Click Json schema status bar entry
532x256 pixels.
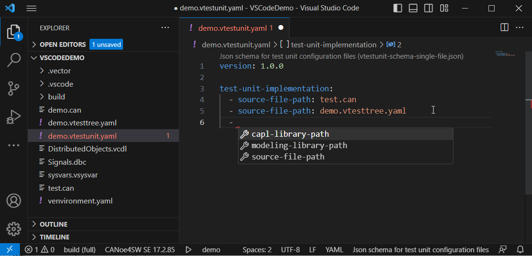[421, 249]
